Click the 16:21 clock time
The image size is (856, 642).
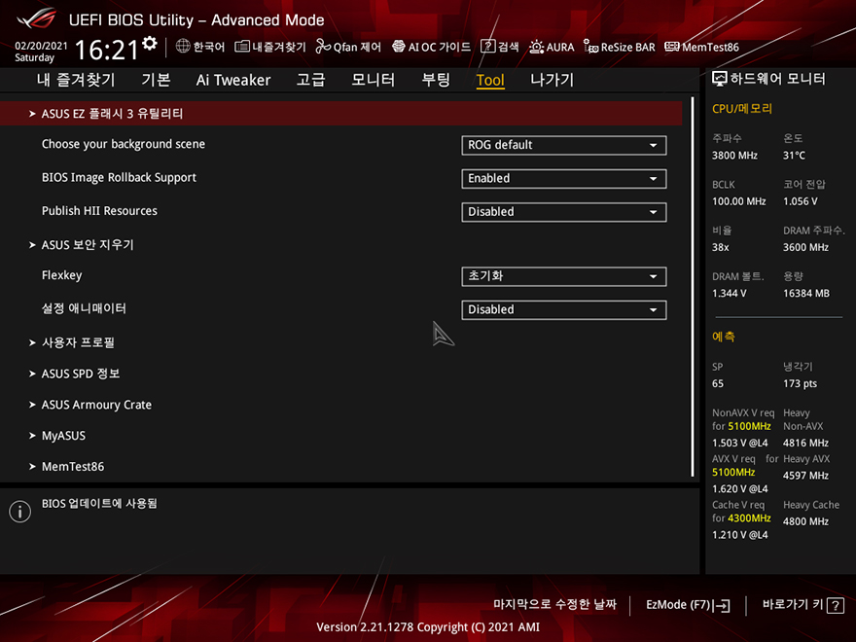[106, 51]
